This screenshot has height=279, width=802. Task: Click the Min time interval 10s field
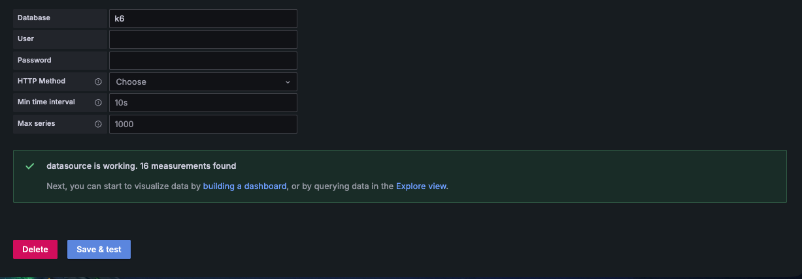click(203, 103)
